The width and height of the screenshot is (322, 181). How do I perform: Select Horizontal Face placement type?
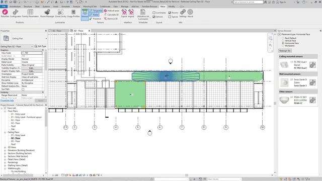click(283, 43)
